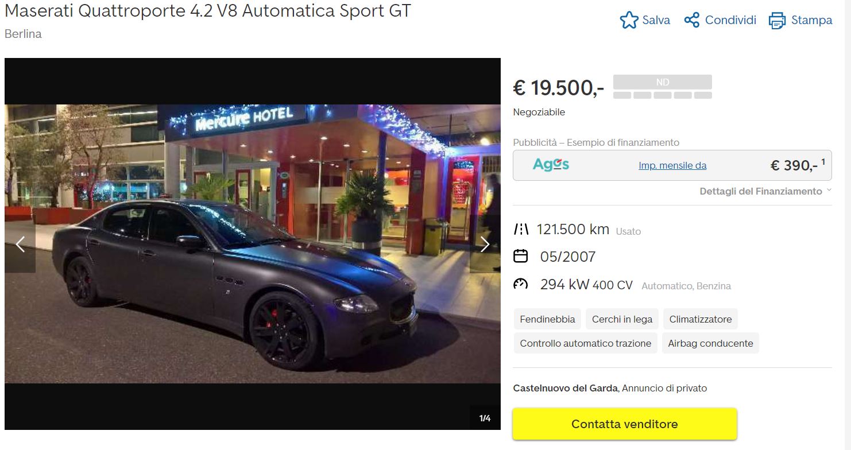Open the Imp. mensile da link

(672, 165)
